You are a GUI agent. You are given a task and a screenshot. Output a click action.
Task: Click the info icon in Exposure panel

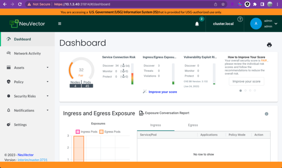point(266,114)
